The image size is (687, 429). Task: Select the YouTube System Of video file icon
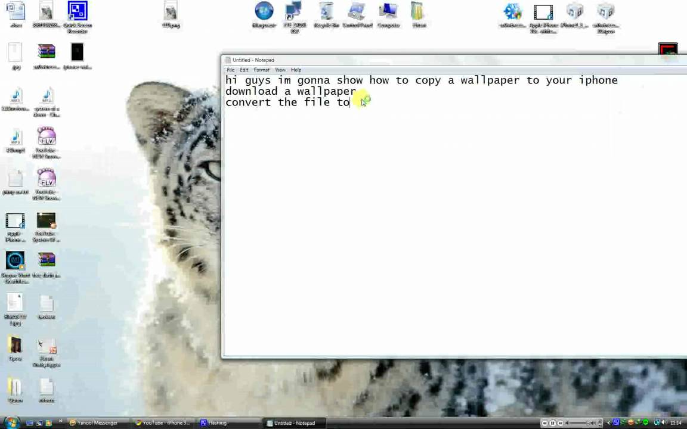(x=47, y=227)
